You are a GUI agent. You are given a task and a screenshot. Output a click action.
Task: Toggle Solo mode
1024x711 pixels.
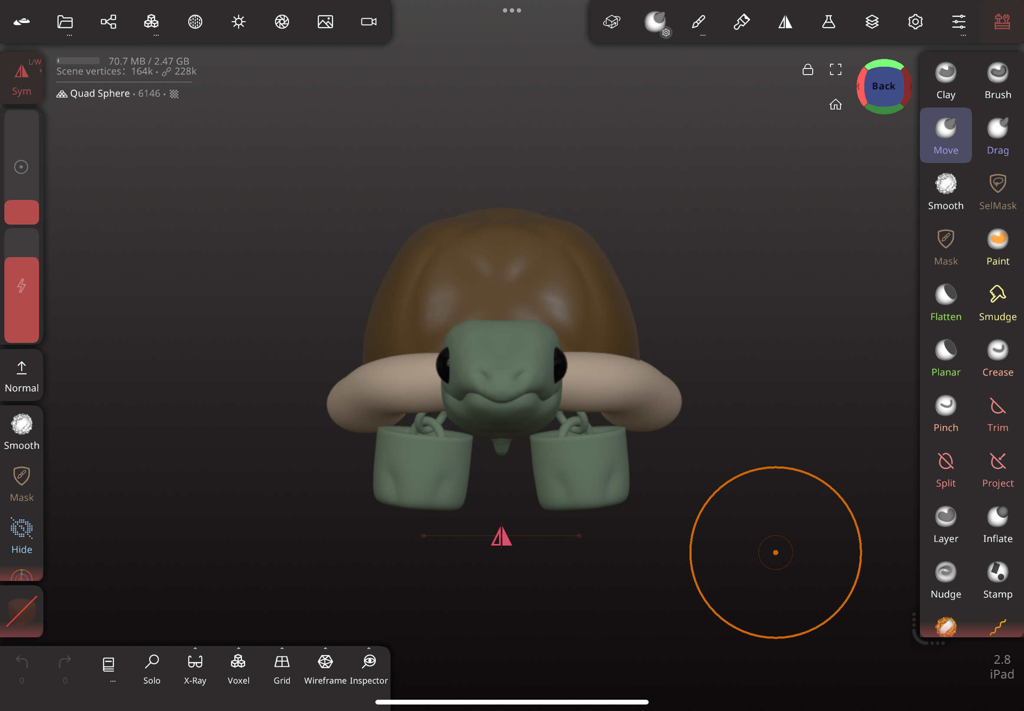click(x=151, y=669)
